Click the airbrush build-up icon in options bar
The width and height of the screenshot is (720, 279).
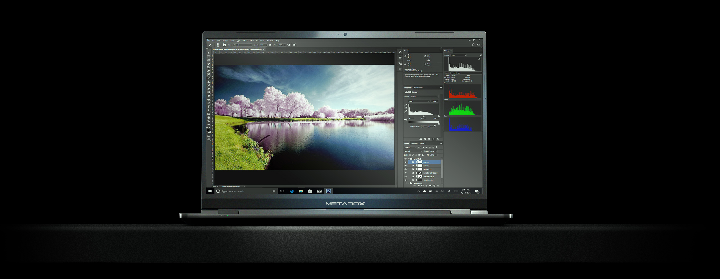point(289,45)
